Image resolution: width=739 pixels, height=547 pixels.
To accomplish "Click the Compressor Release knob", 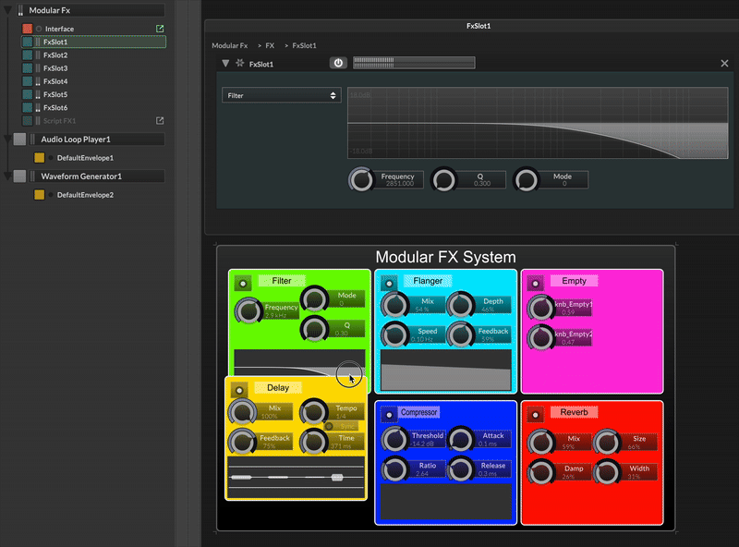I will 460,469.
